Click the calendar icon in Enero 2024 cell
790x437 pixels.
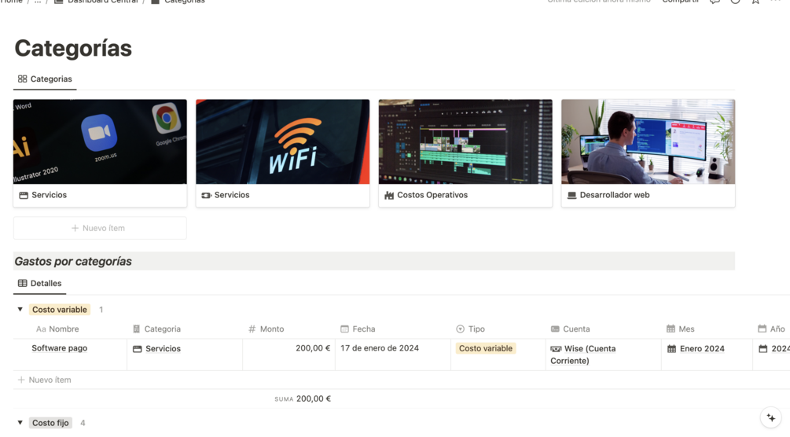click(x=671, y=349)
